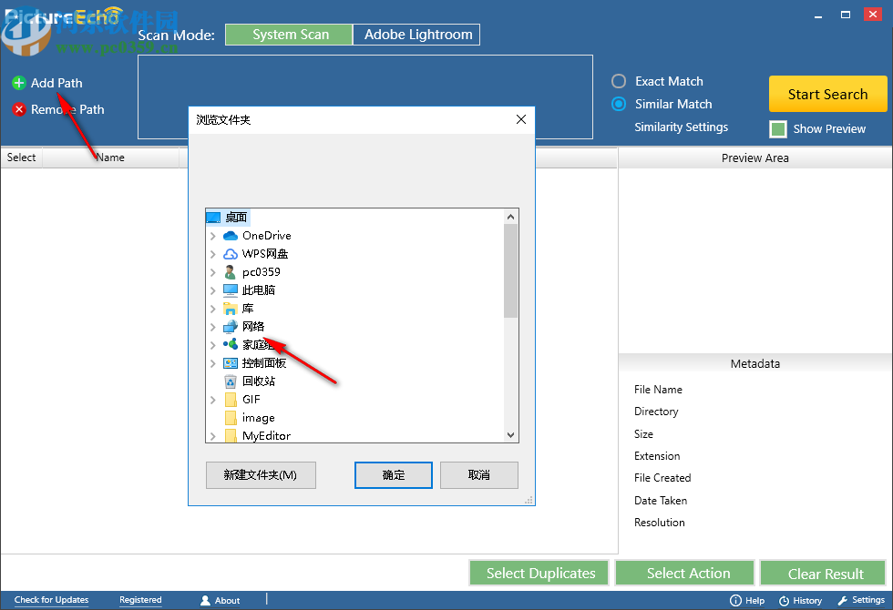Click the 控制面板 control panel icon
Screen dimensions: 893x610
pyautogui.click(x=231, y=363)
